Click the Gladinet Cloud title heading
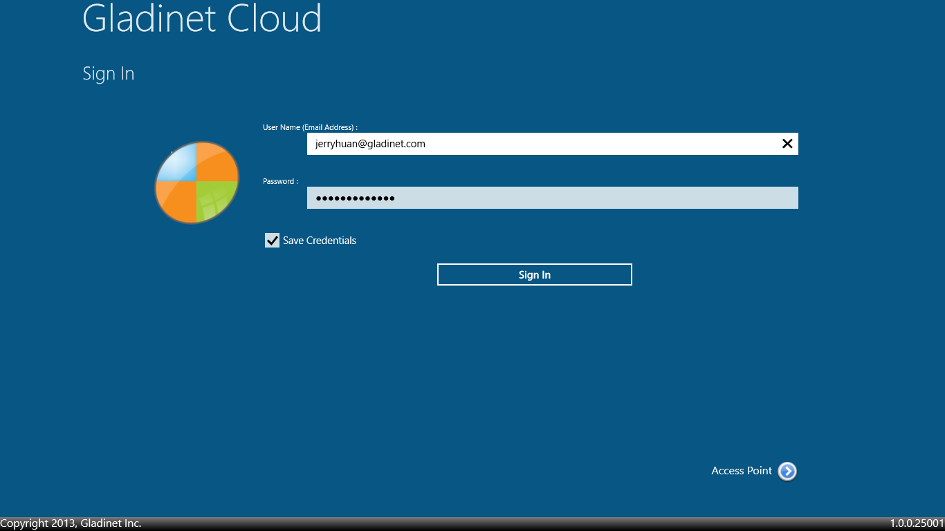The width and height of the screenshot is (945, 531). [202, 19]
